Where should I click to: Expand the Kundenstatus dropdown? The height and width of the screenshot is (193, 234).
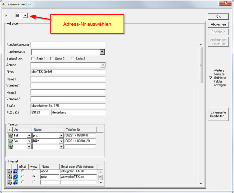(103, 52)
